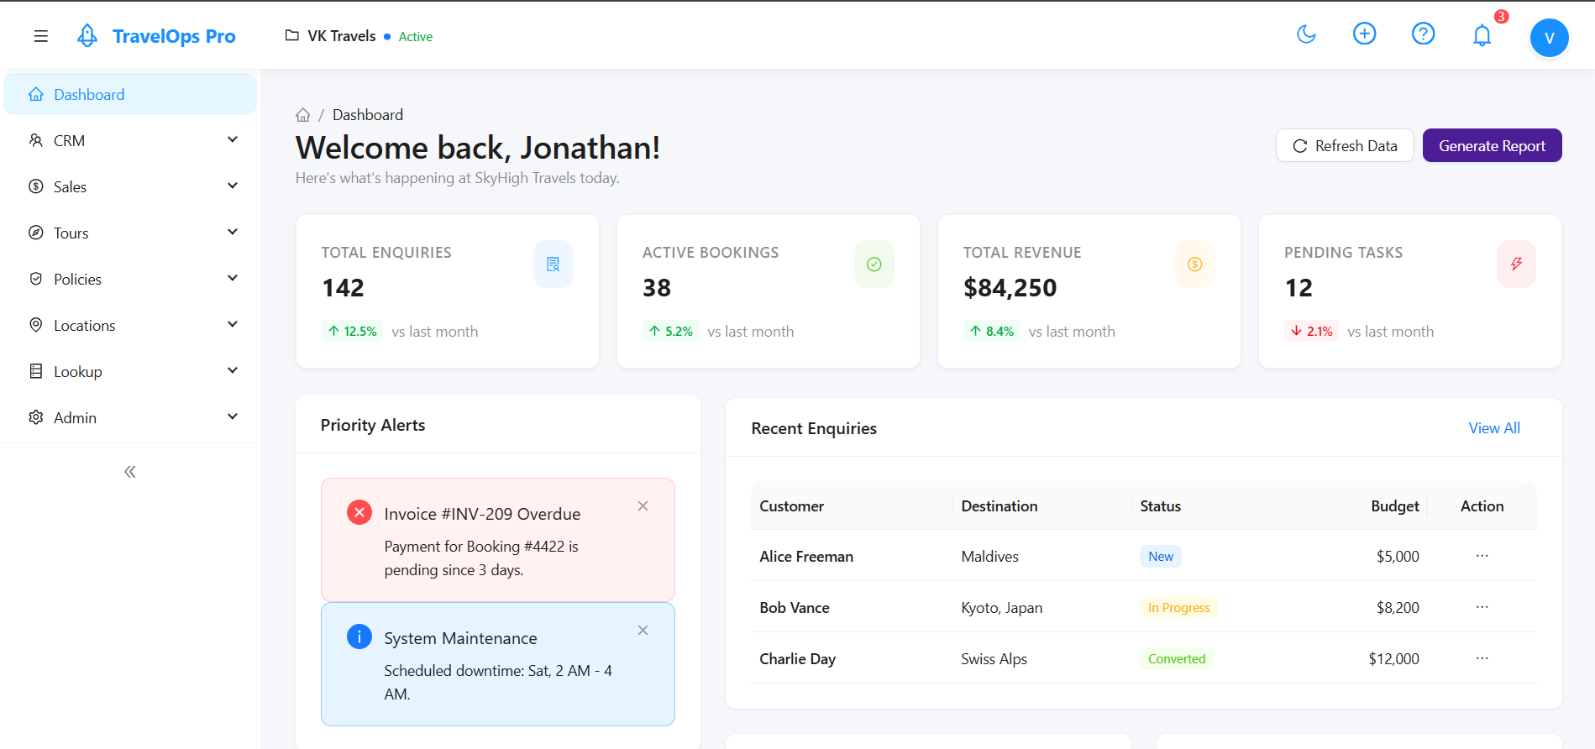Expand the Admin menu chevron

pyautogui.click(x=233, y=416)
